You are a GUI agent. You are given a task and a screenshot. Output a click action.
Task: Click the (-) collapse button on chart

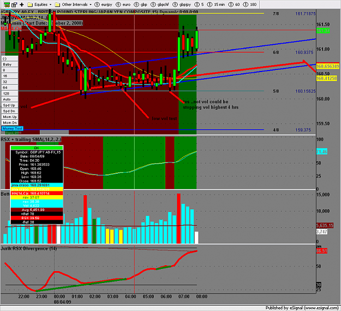tap(10, 58)
